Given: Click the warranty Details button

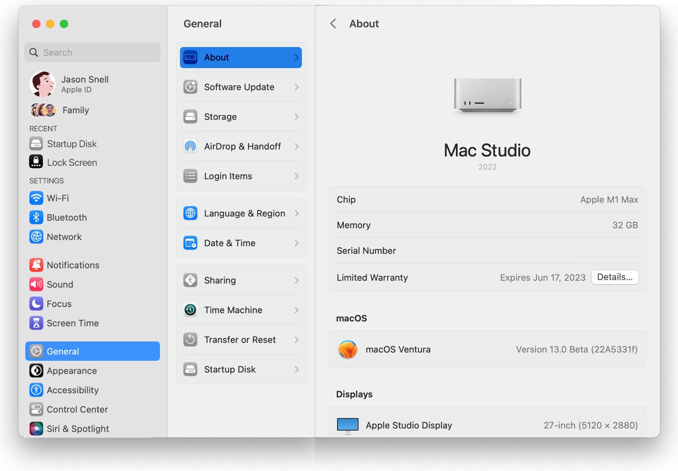Looking at the screenshot, I should click(x=615, y=277).
